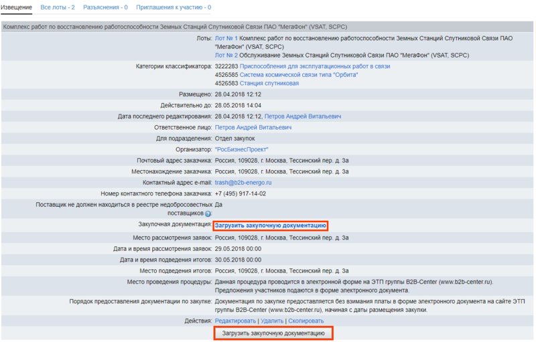Open the Лот № 2 link
Viewport: 536px width, 342px height.
pos(226,56)
